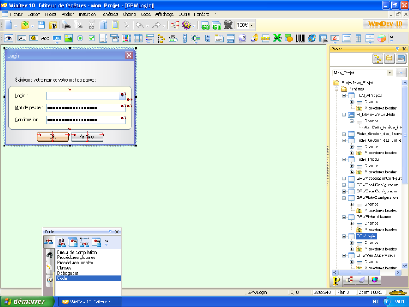Select the check box control tool

[91, 38]
